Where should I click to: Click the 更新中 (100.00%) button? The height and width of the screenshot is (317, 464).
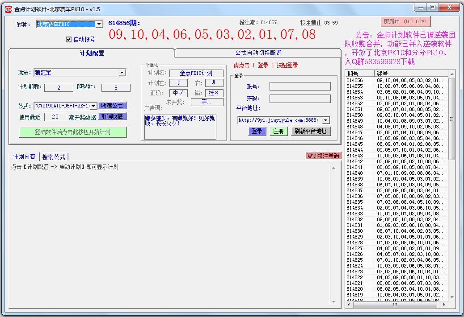click(405, 21)
